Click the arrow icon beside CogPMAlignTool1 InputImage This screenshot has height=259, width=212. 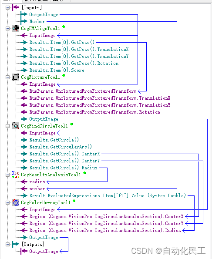[24, 35]
